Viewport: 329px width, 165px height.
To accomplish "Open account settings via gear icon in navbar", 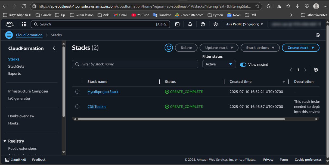I will coord(215,24).
